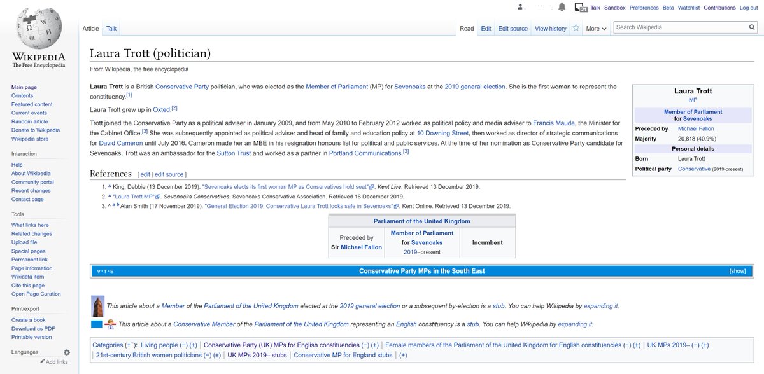Open the More dropdown menu

596,29
